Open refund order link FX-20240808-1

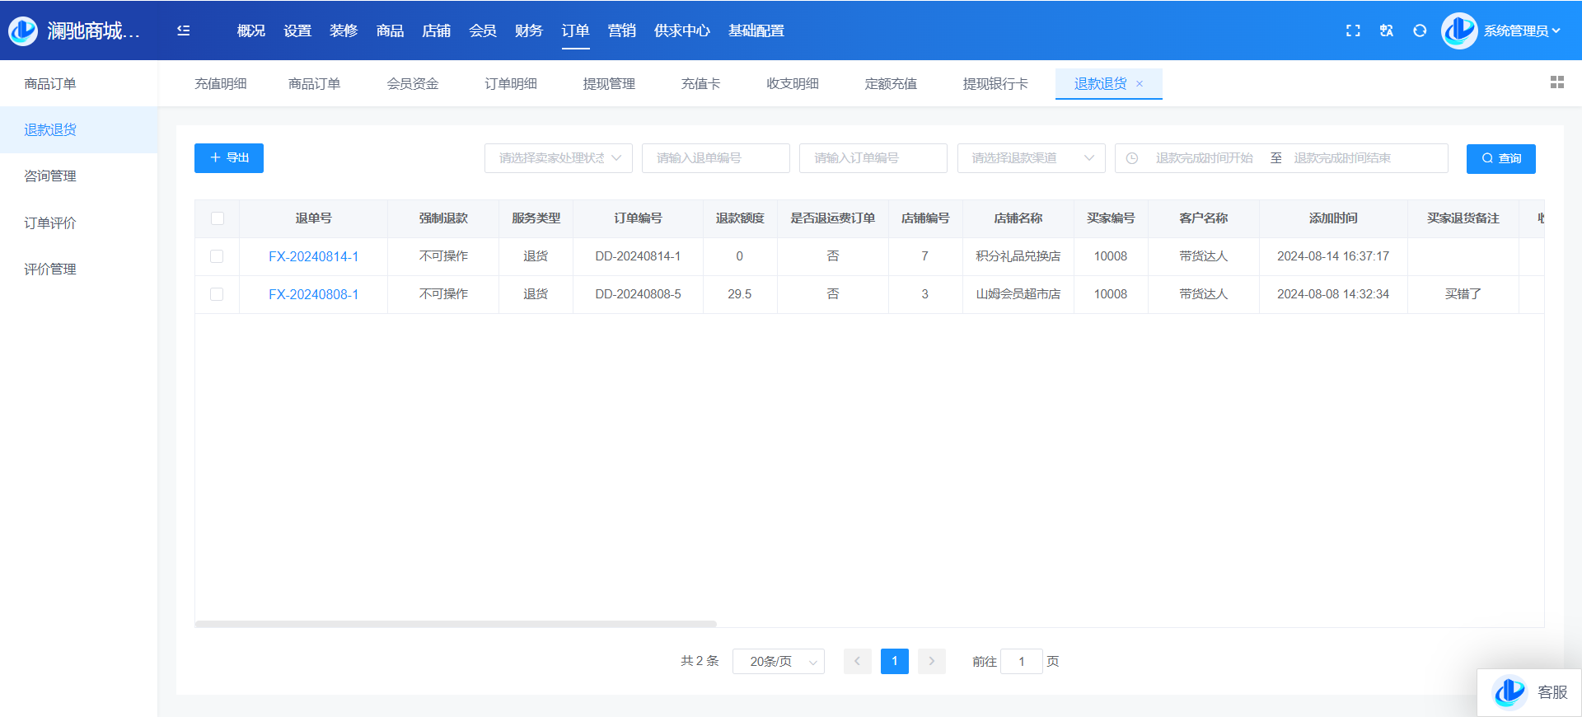(x=313, y=294)
